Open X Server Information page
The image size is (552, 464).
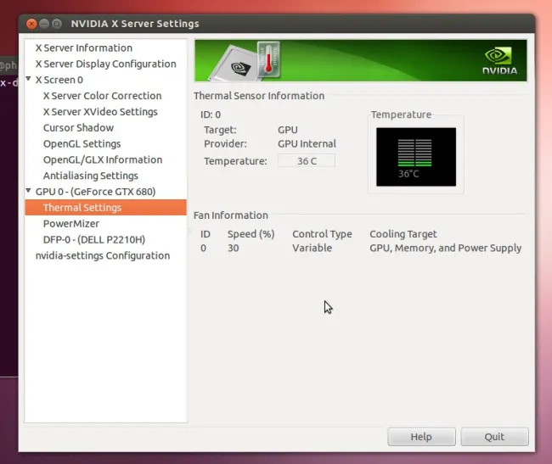pos(84,48)
